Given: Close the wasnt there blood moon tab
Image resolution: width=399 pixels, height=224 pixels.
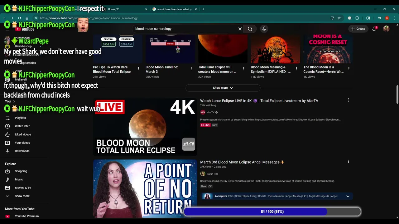Looking at the screenshot, I should pyautogui.click(x=196, y=9).
